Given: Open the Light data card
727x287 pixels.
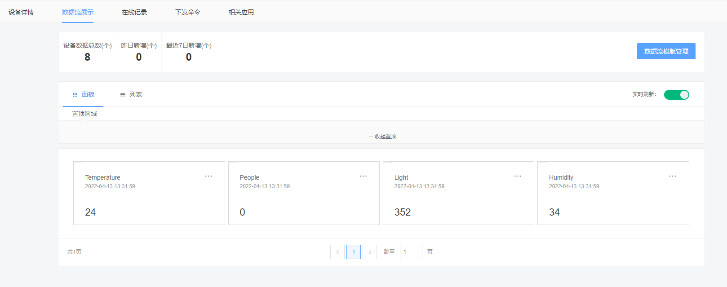Looking at the screenshot, I should (x=458, y=193).
